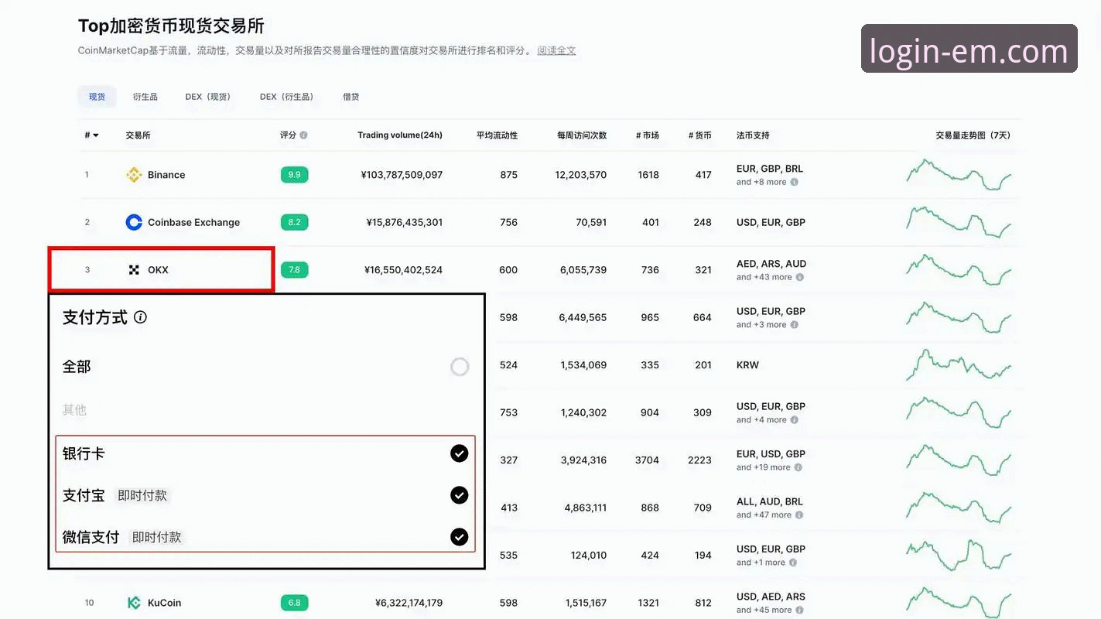This screenshot has height=619, width=1101.
Task: Open the Binance exchange link
Action: [x=166, y=175]
